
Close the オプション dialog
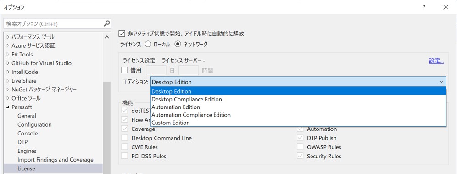446,7
